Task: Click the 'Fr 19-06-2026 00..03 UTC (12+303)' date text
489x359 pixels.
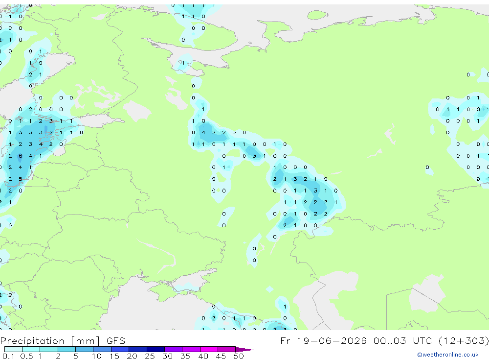Action: click(x=384, y=340)
